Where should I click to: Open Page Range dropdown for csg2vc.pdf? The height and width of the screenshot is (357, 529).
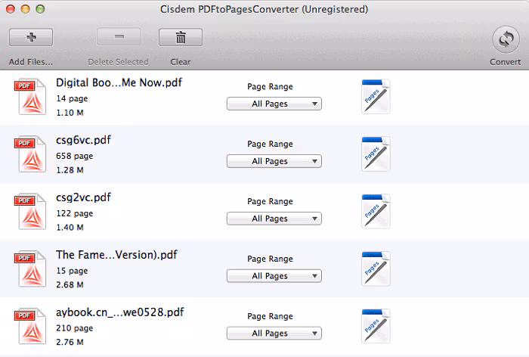point(274,219)
